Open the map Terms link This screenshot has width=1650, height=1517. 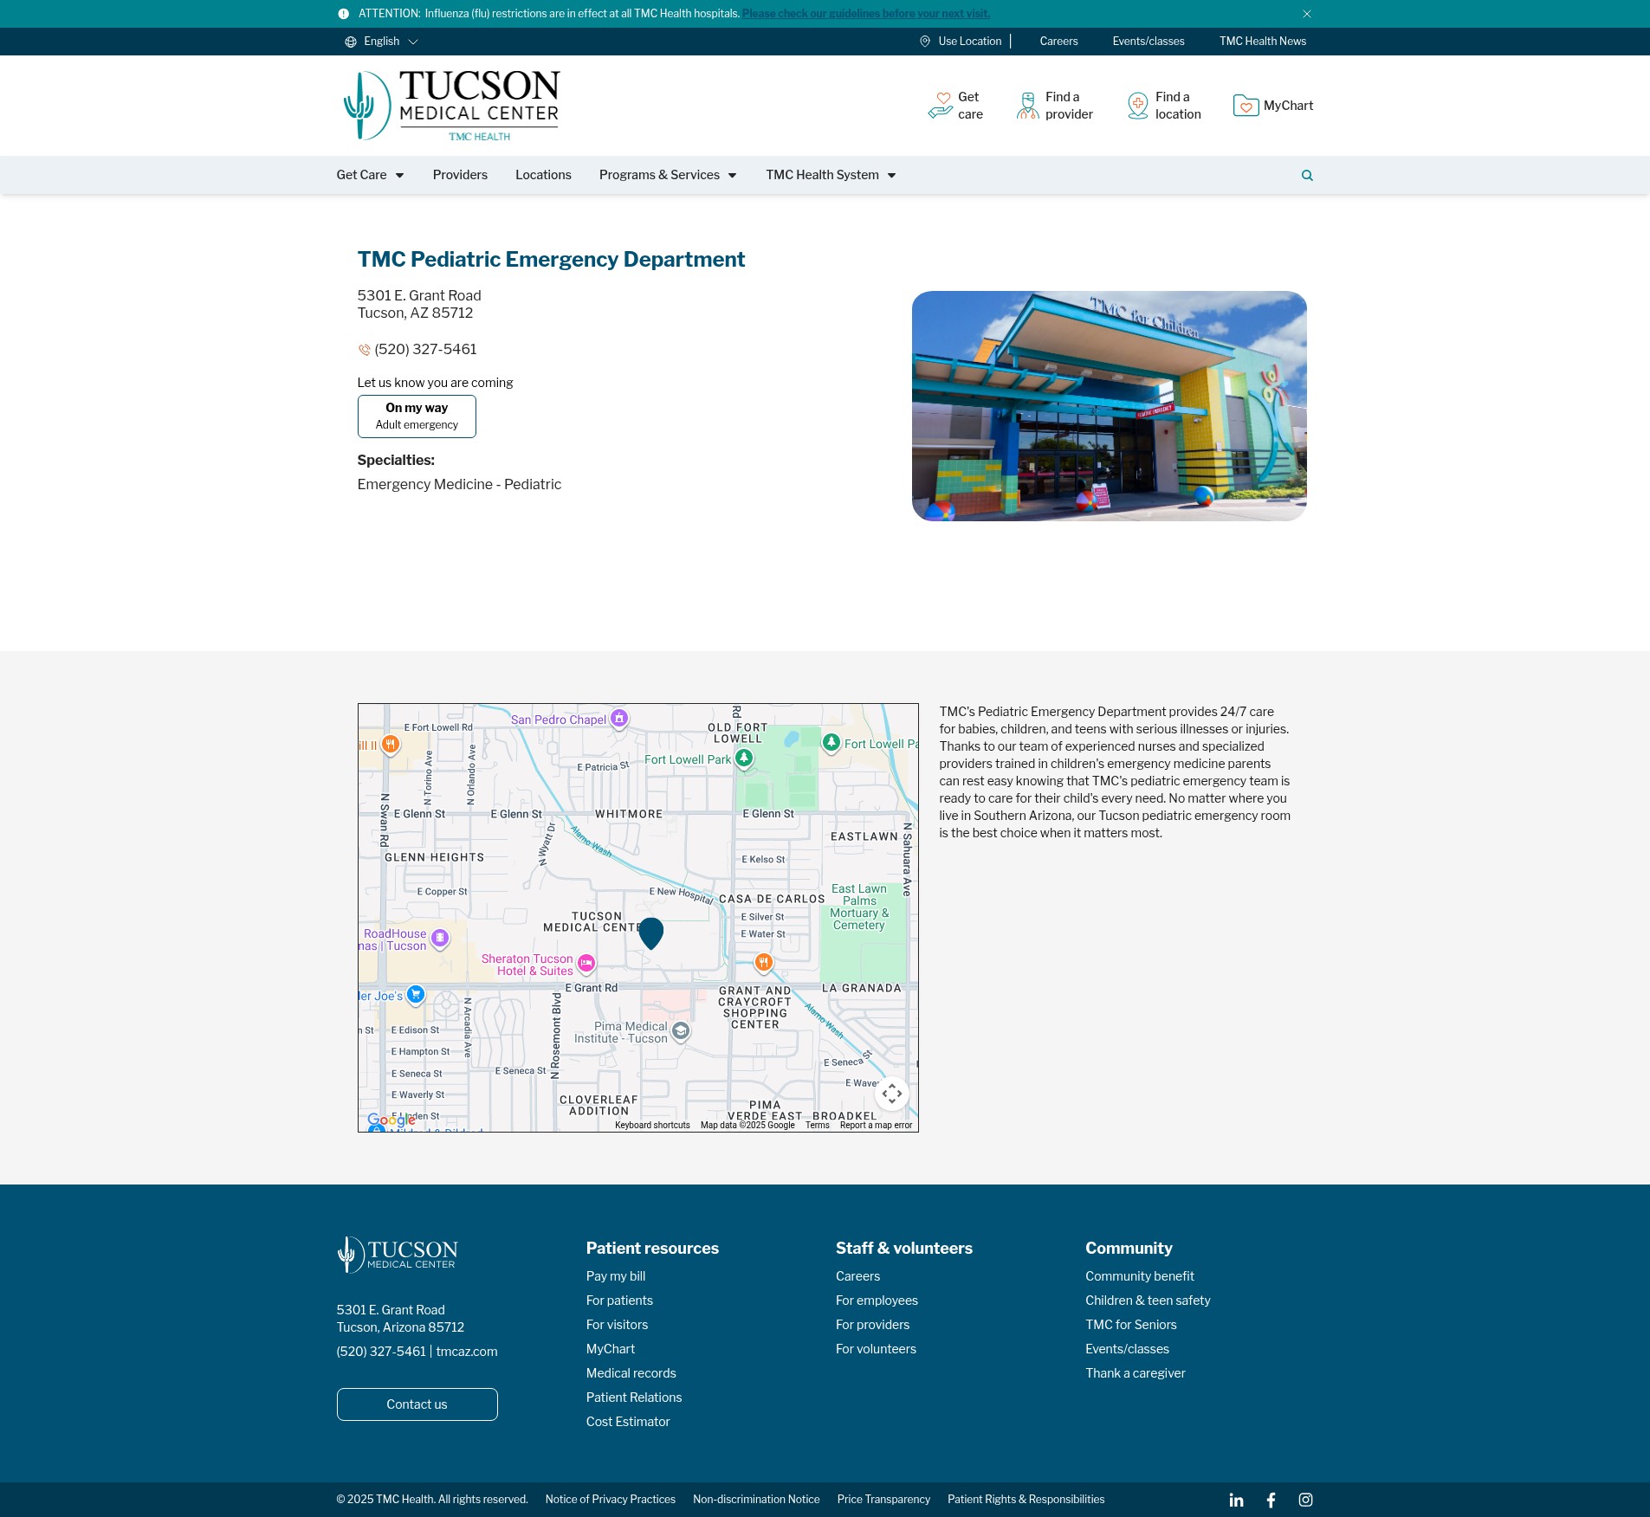pyautogui.click(x=817, y=1126)
